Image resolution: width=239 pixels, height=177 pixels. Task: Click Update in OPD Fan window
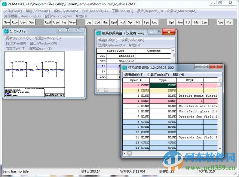pyautogui.click(x=19, y=38)
